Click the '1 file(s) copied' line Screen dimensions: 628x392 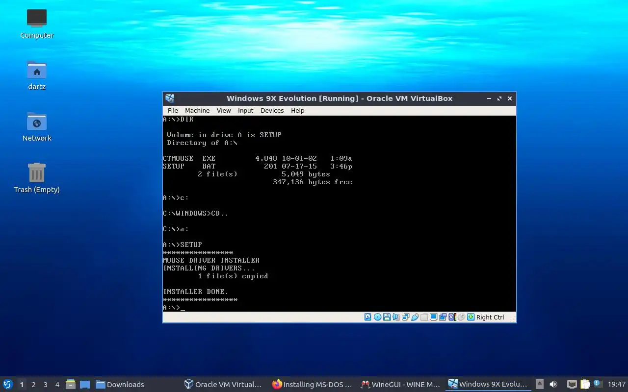coord(233,276)
